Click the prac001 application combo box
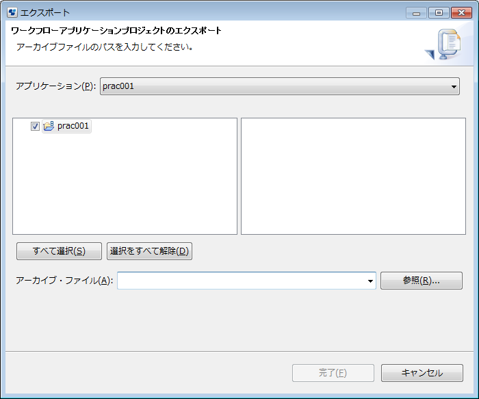This screenshot has height=399, width=479. [279, 86]
